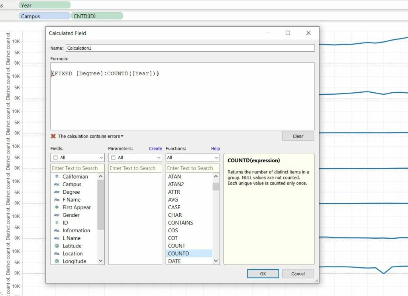Viewport: 408px width, 296px height.
Task: Open the Functions All dropdown
Action: 192,158
